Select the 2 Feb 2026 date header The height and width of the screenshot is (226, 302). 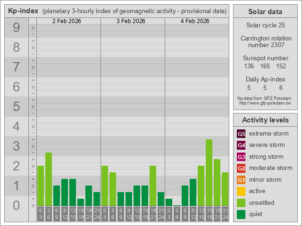pyautogui.click(x=67, y=21)
